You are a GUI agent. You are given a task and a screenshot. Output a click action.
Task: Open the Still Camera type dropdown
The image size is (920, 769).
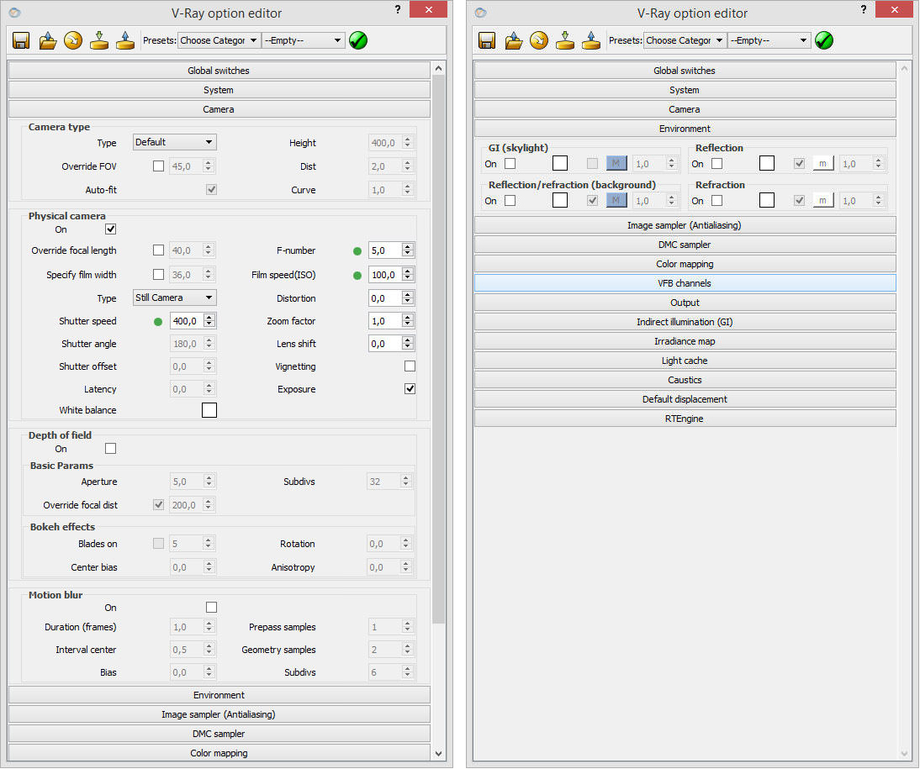(x=174, y=298)
